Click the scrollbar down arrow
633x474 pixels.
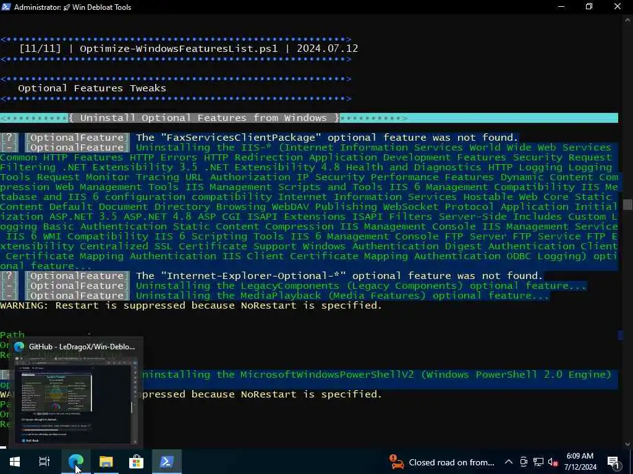(x=627, y=444)
